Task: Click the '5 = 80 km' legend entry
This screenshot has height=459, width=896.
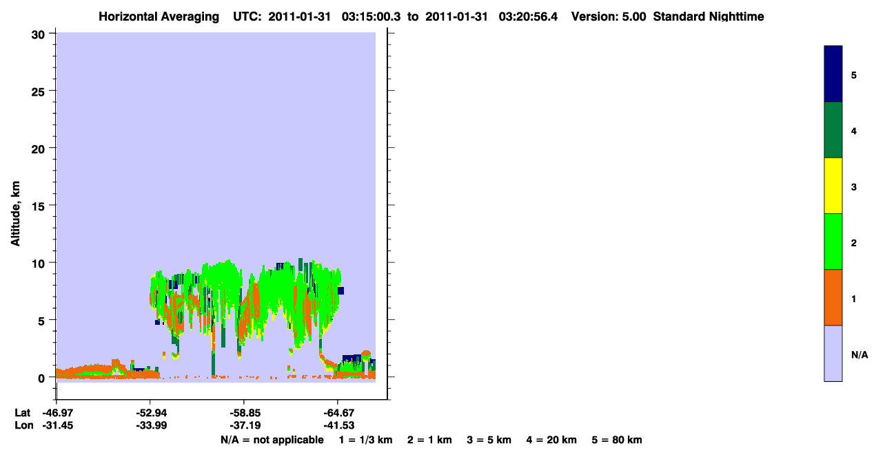Action: (x=617, y=440)
